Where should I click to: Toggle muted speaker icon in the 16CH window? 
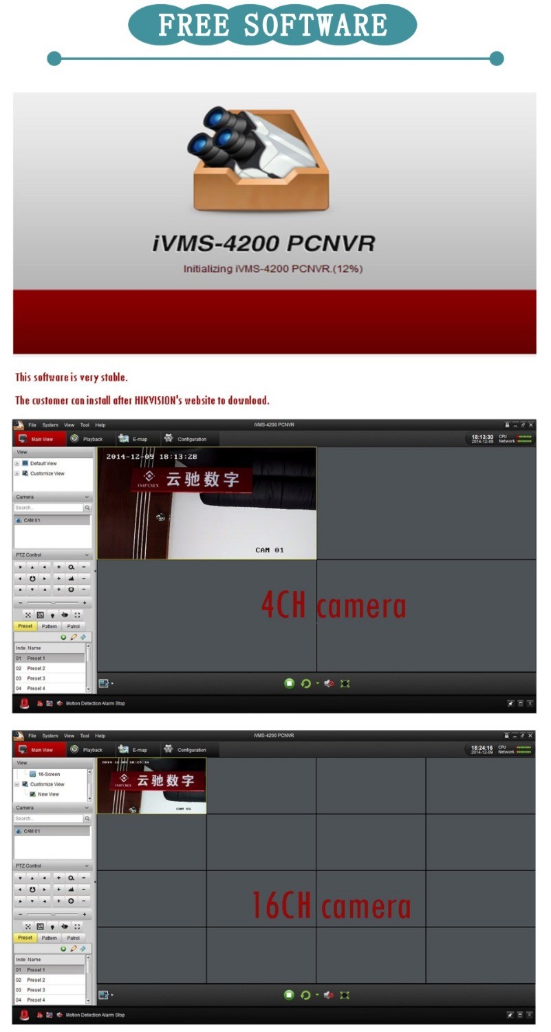tap(329, 995)
